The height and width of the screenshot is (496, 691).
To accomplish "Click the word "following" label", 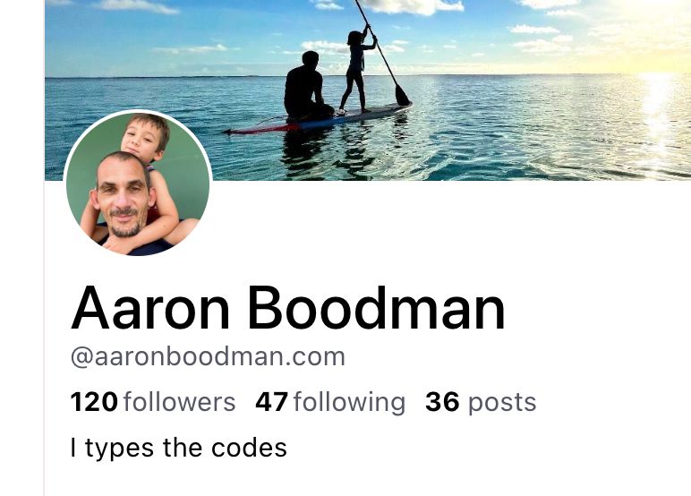I will (349, 403).
